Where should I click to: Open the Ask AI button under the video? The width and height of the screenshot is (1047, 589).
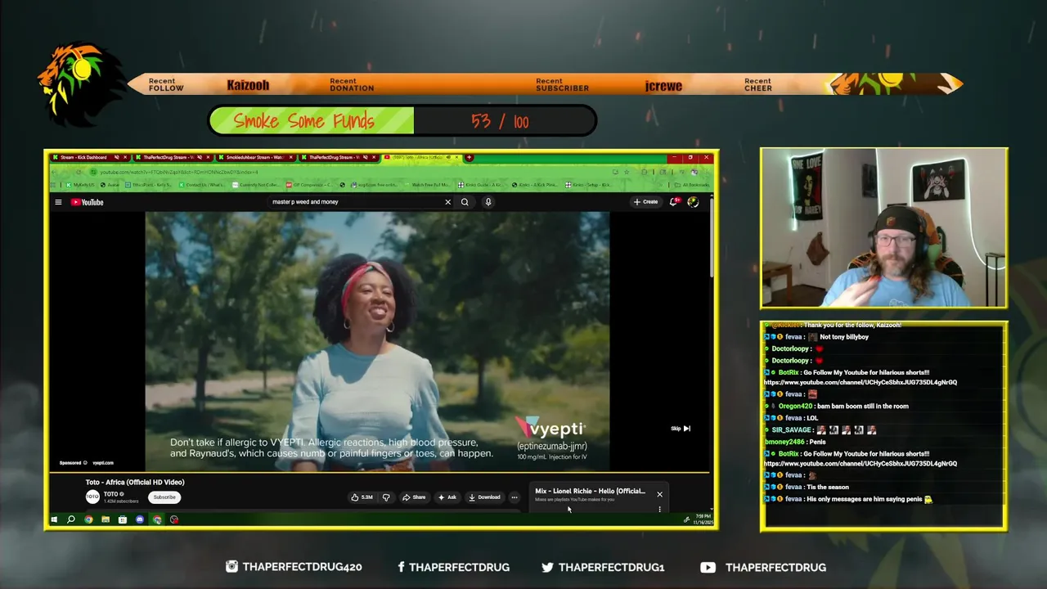(x=447, y=497)
